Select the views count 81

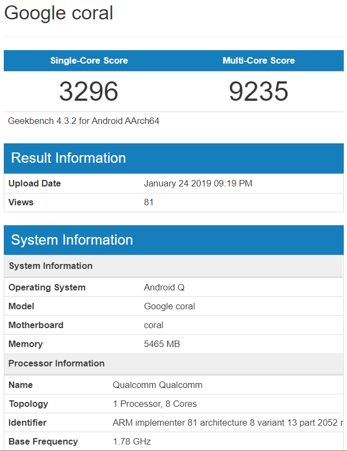click(x=148, y=202)
